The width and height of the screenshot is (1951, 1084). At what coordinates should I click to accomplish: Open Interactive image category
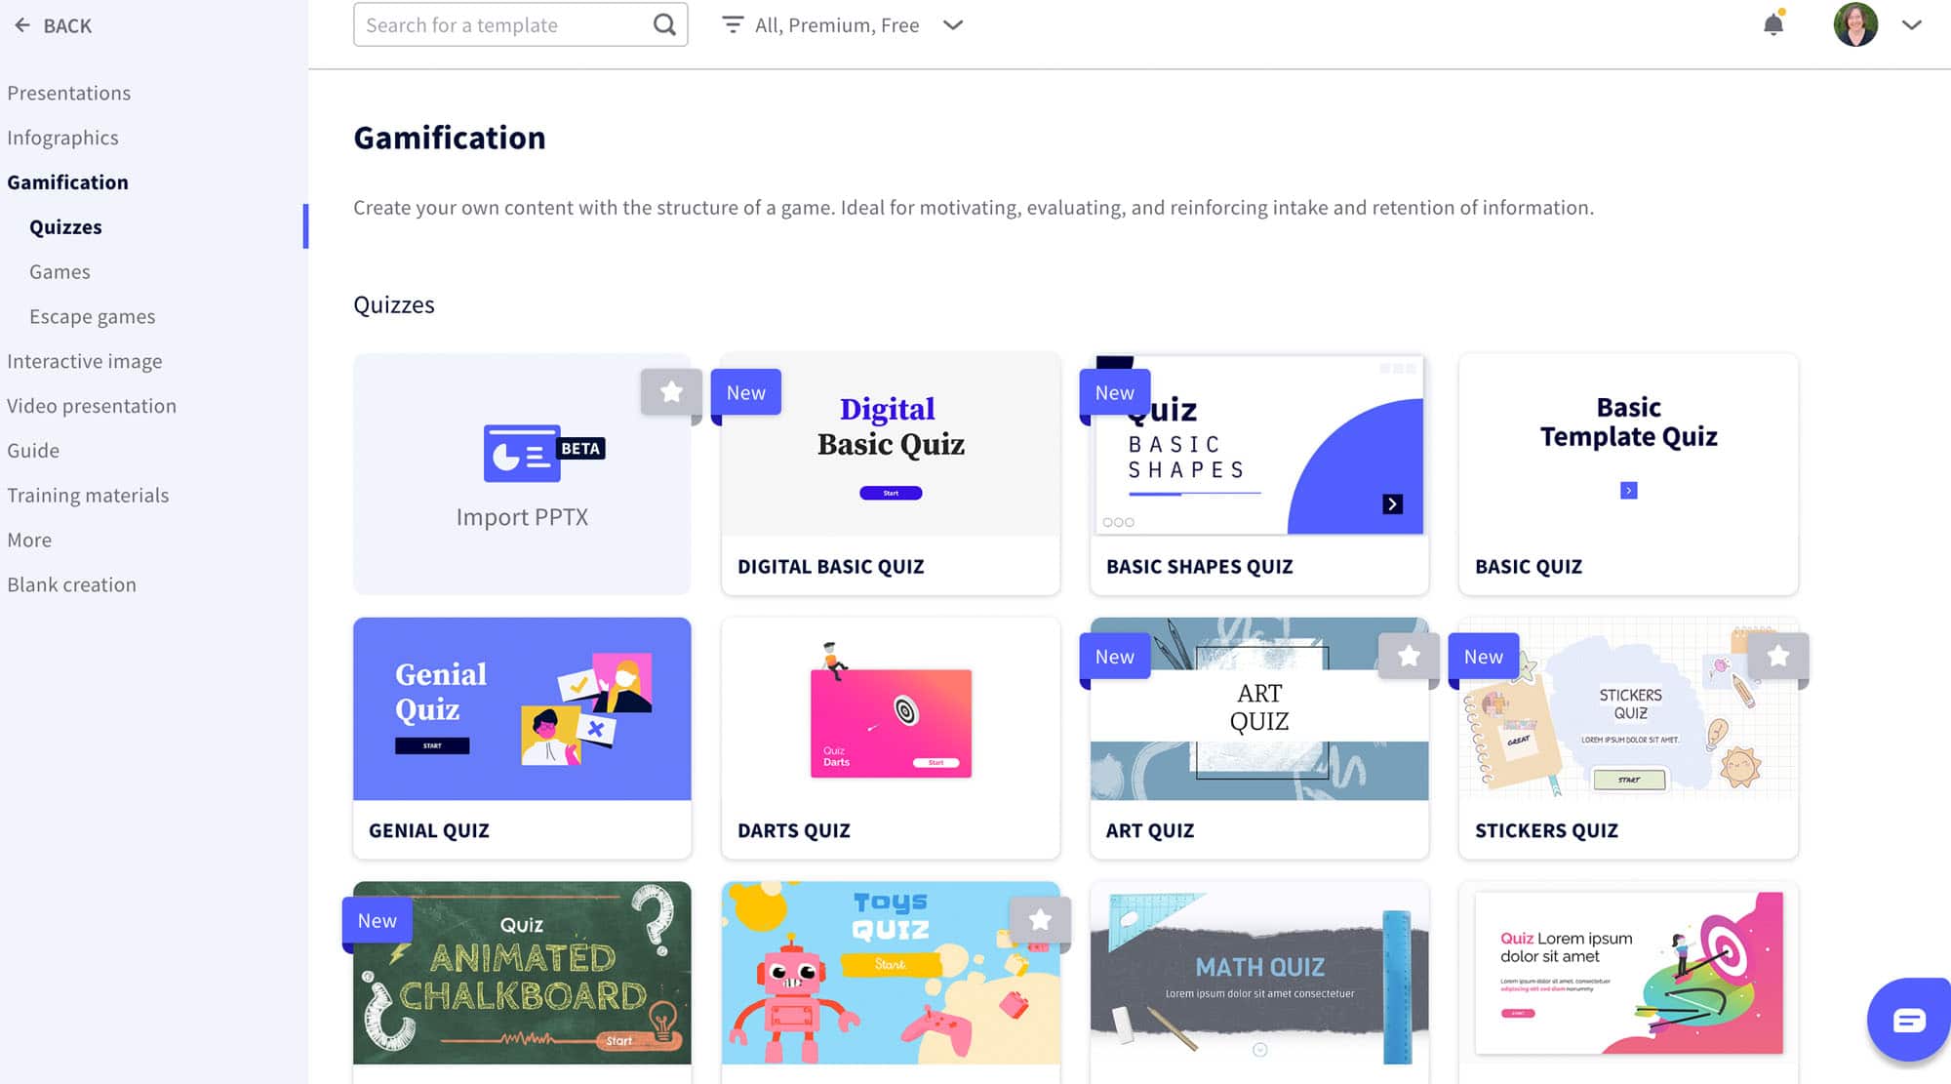[x=85, y=362]
